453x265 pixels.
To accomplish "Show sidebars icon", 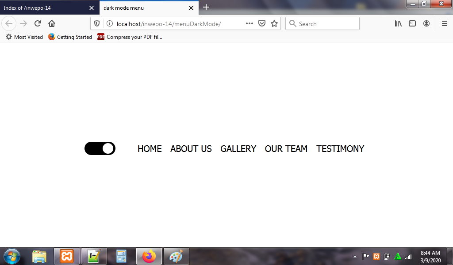I will click(412, 24).
